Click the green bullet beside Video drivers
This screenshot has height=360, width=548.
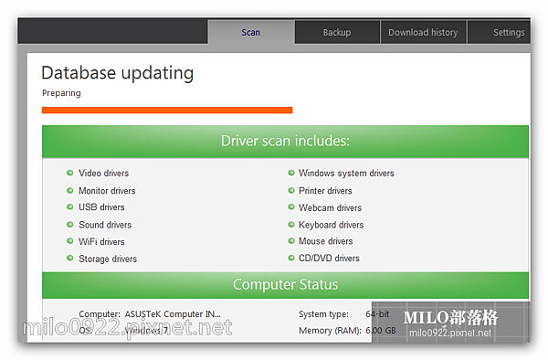[x=70, y=173]
